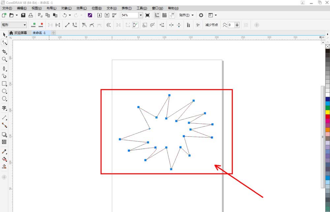330x212 pixels.
Task: Switch to the 欢迎屏幕 tab
Action: coord(18,33)
